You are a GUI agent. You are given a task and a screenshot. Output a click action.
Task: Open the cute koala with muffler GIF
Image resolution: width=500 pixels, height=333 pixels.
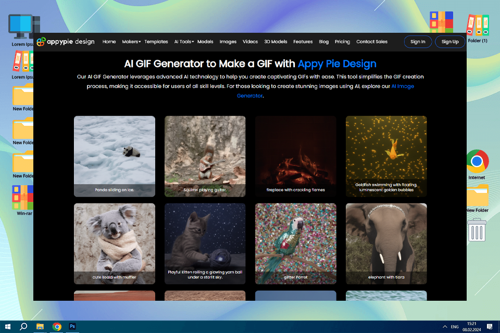pyautogui.click(x=115, y=244)
